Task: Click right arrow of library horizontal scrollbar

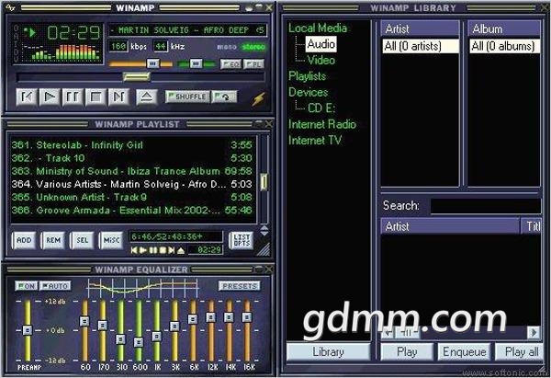Action: (x=534, y=333)
